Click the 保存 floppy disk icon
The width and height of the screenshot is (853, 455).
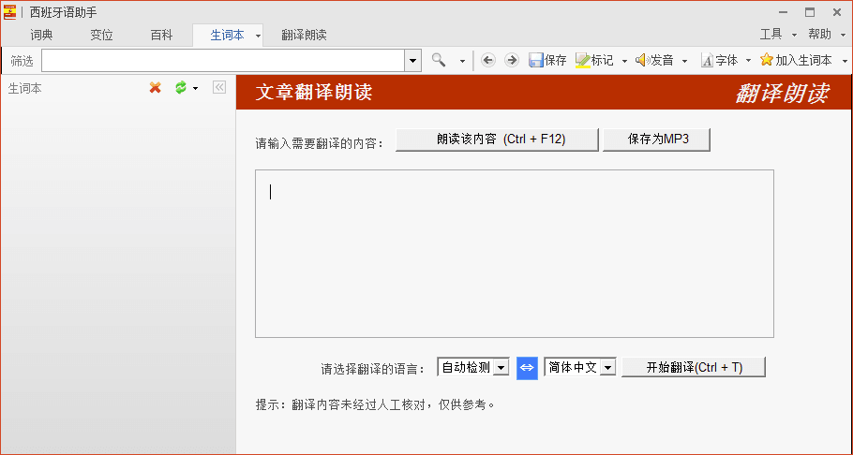536,60
